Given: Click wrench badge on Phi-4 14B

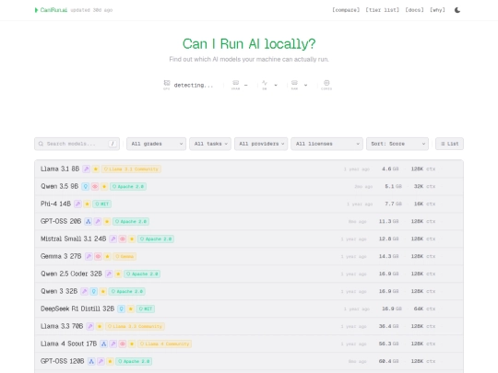Looking at the screenshot, I should tap(77, 204).
